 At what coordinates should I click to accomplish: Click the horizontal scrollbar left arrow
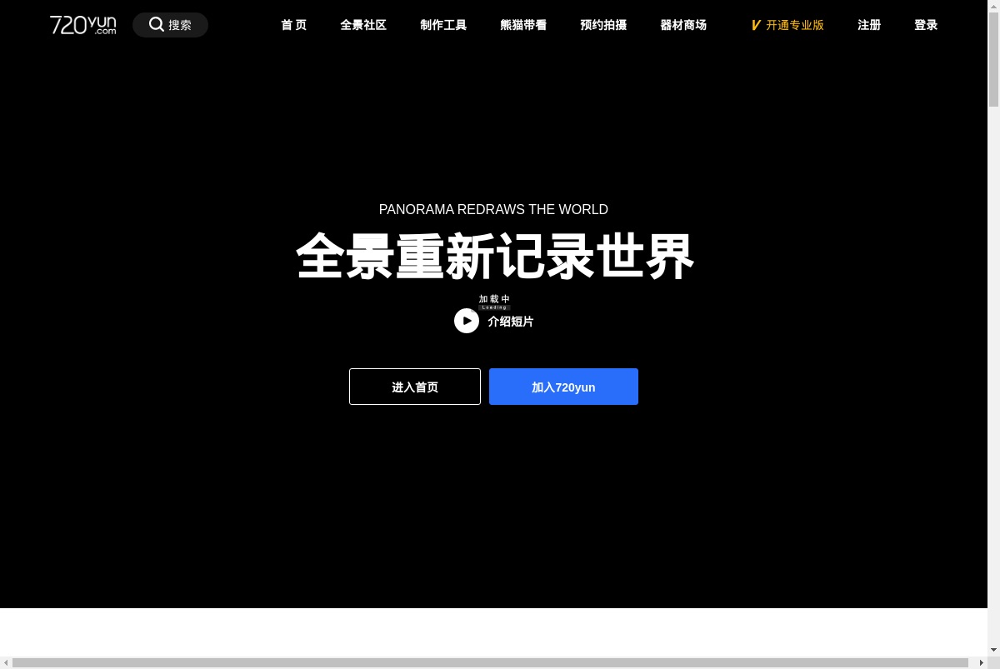pos(6,663)
